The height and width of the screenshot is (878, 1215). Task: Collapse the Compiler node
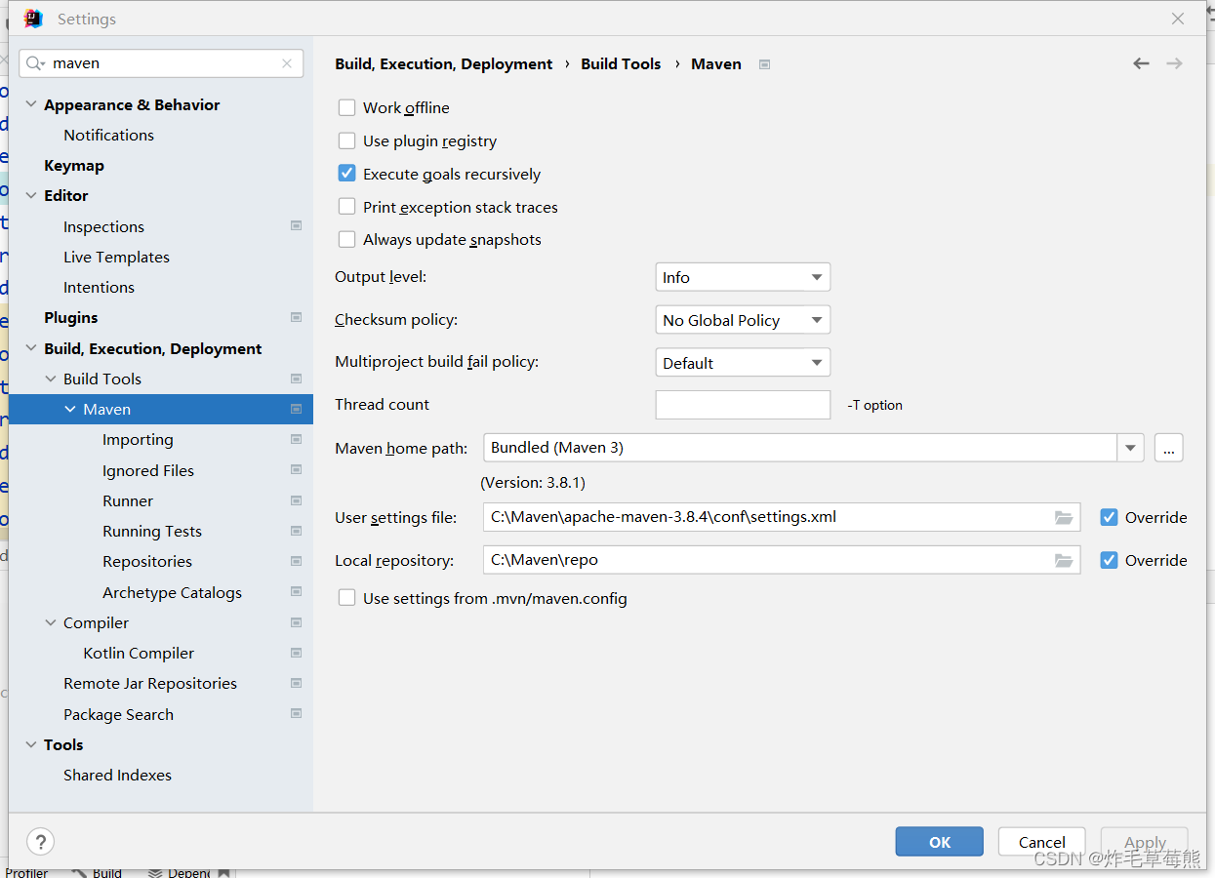click(51, 622)
